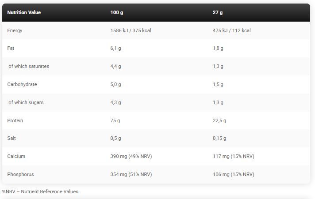This screenshot has height=199, width=315.
Task: Click the Calcium 390 mg (49% NRV) cell
Action: (x=131, y=156)
